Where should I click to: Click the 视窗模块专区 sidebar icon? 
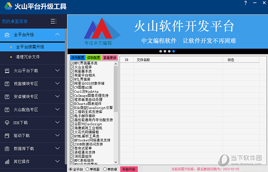point(7,84)
